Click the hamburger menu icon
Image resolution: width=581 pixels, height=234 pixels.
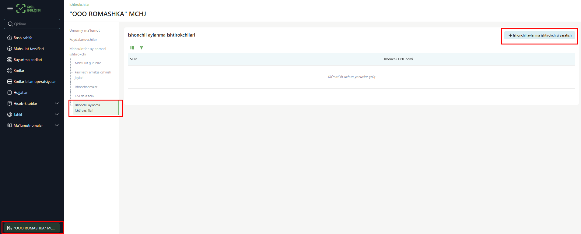tap(10, 9)
